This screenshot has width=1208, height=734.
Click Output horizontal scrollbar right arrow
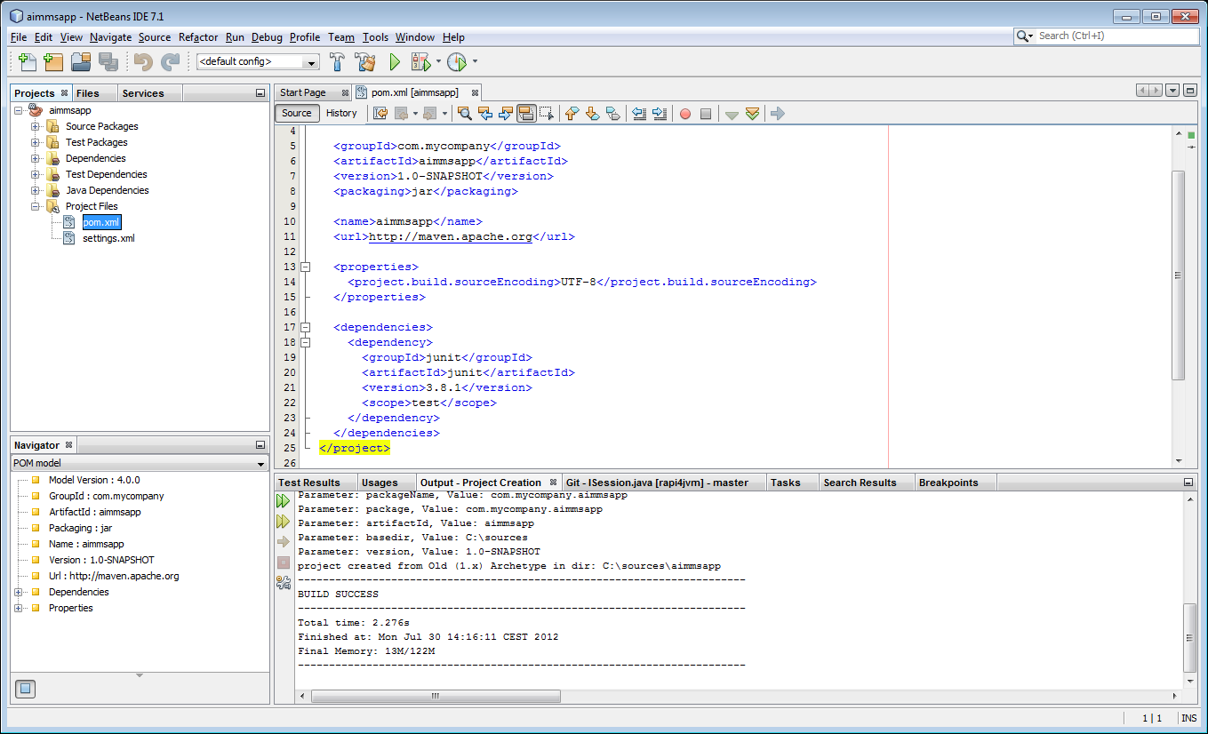1177,696
